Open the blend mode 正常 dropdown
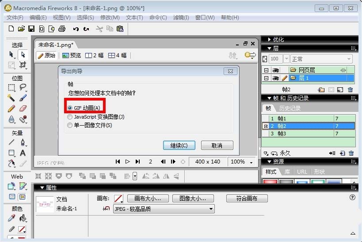Image resolution: width=362 pixels, height=242 pixels. [x=321, y=59]
